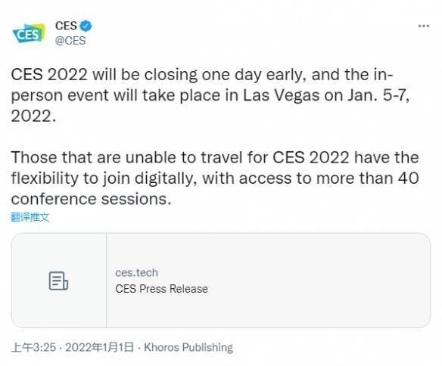Open the @CES handle link
442x366 pixels.
point(70,41)
